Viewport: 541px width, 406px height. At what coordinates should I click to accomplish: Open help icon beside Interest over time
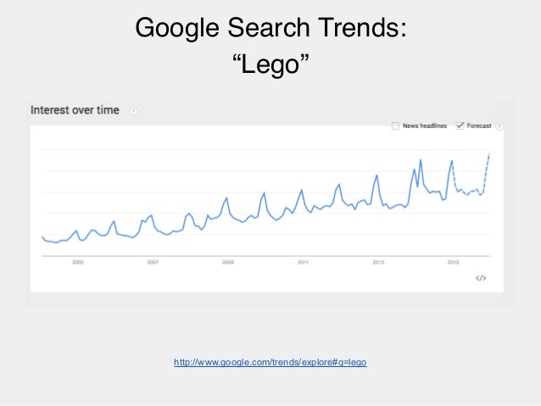click(133, 111)
